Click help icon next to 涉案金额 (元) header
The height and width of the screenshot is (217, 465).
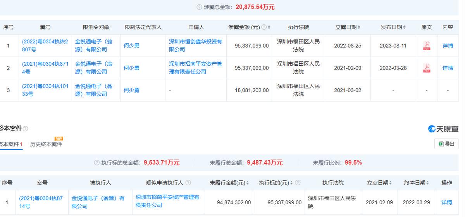click(x=264, y=27)
